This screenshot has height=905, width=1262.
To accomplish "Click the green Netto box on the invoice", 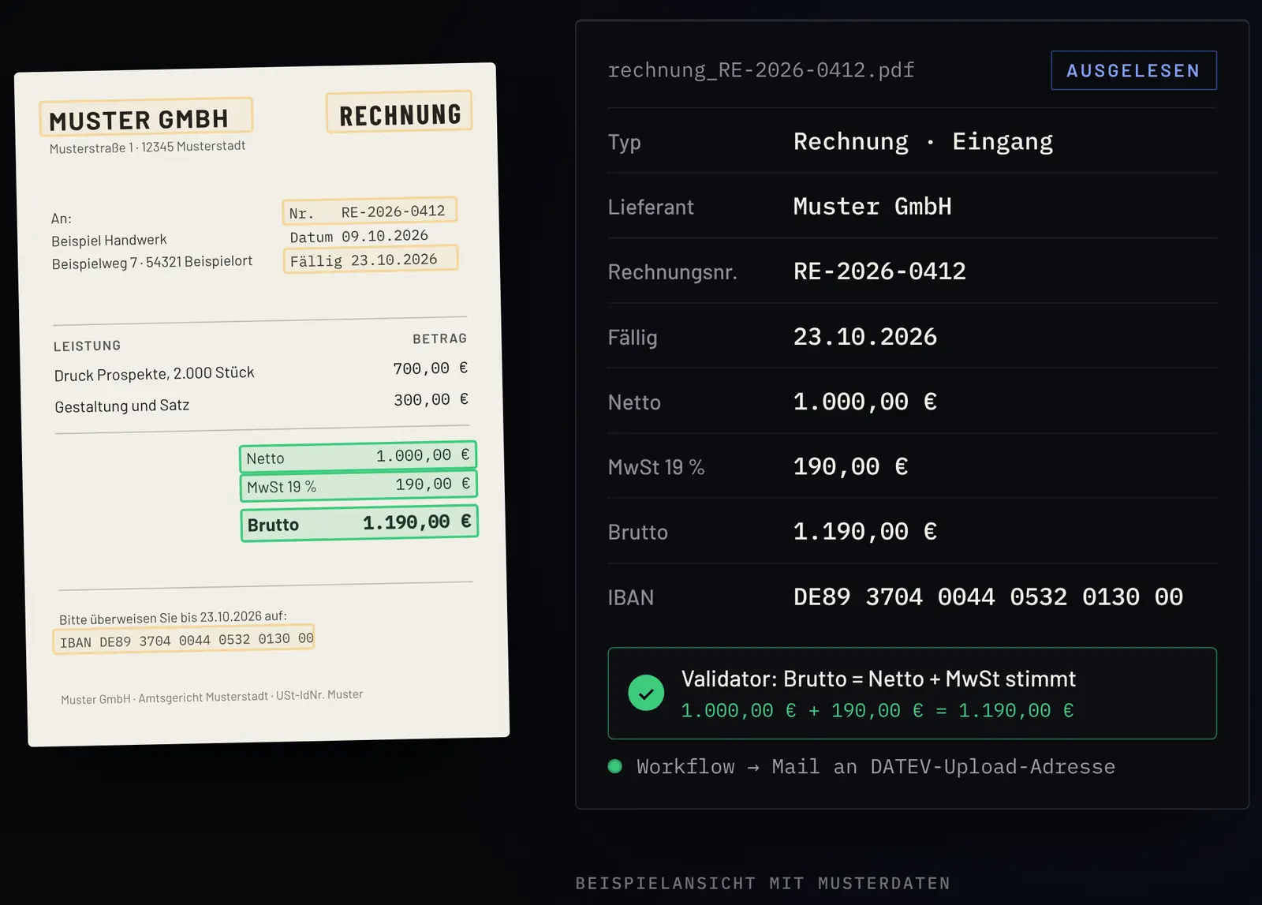I will point(358,456).
